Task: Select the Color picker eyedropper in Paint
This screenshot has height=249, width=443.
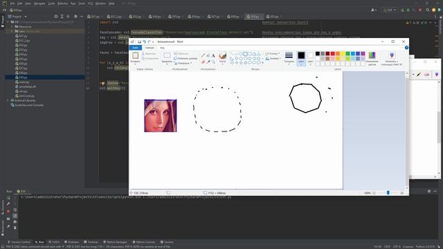Action: click(208, 62)
